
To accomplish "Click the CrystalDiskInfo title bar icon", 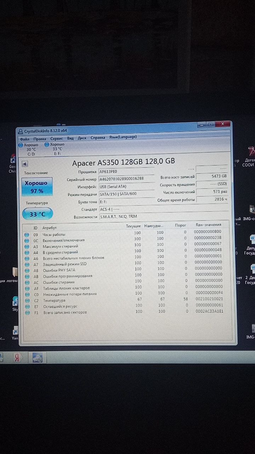I will [x=21, y=131].
